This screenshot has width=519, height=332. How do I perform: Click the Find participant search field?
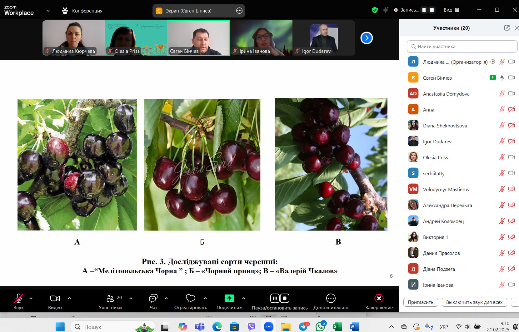click(x=462, y=47)
